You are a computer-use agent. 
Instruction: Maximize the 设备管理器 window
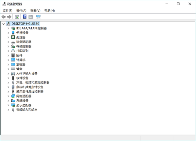[x=178, y=4]
